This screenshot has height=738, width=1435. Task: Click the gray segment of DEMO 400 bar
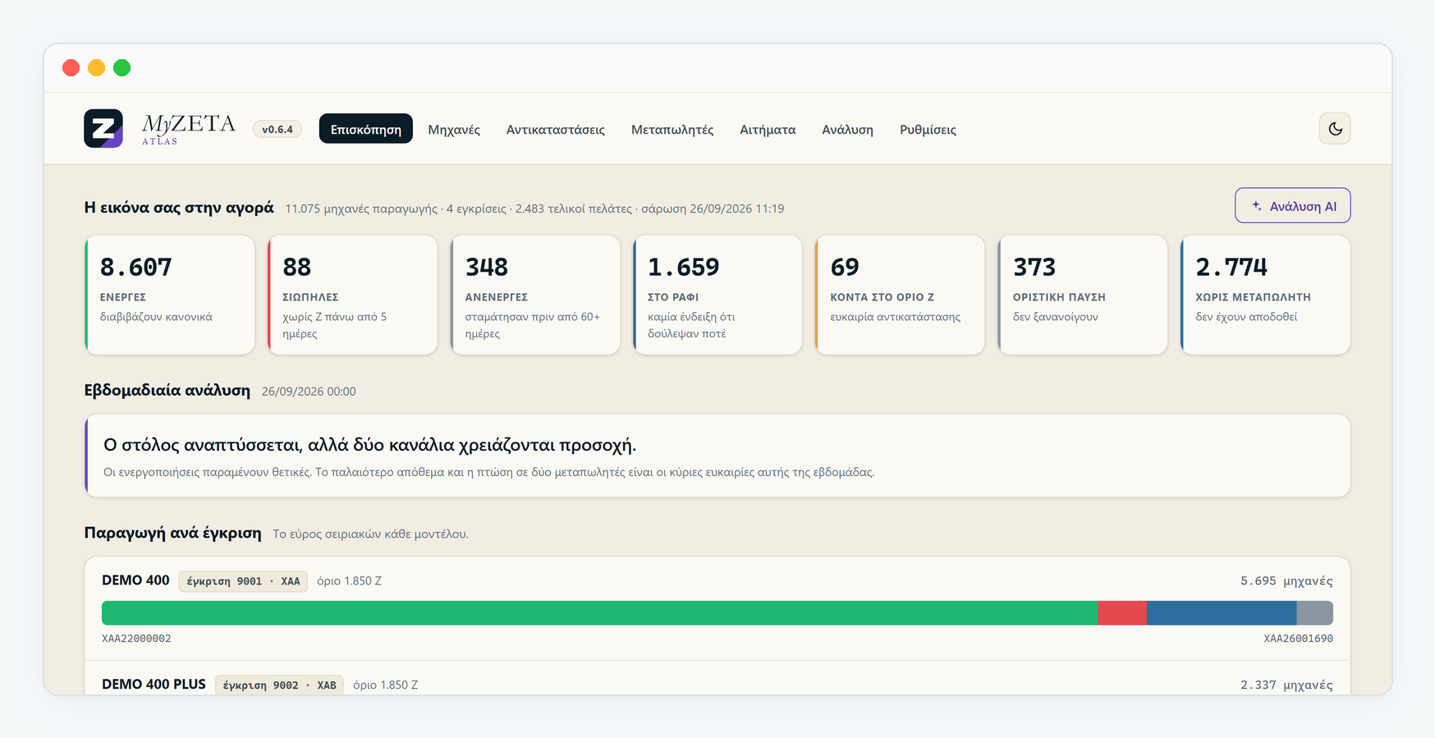[1315, 613]
